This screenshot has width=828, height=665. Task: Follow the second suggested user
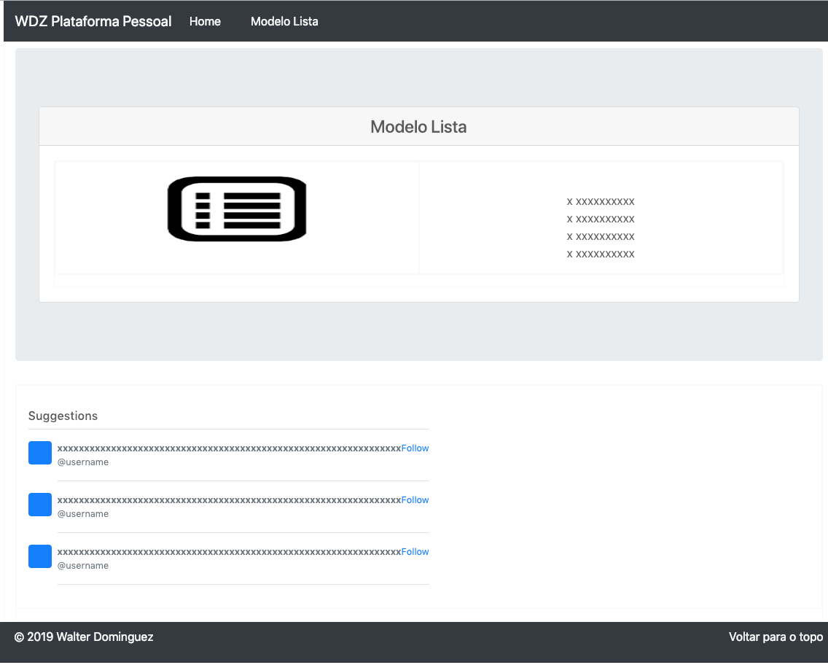(415, 500)
